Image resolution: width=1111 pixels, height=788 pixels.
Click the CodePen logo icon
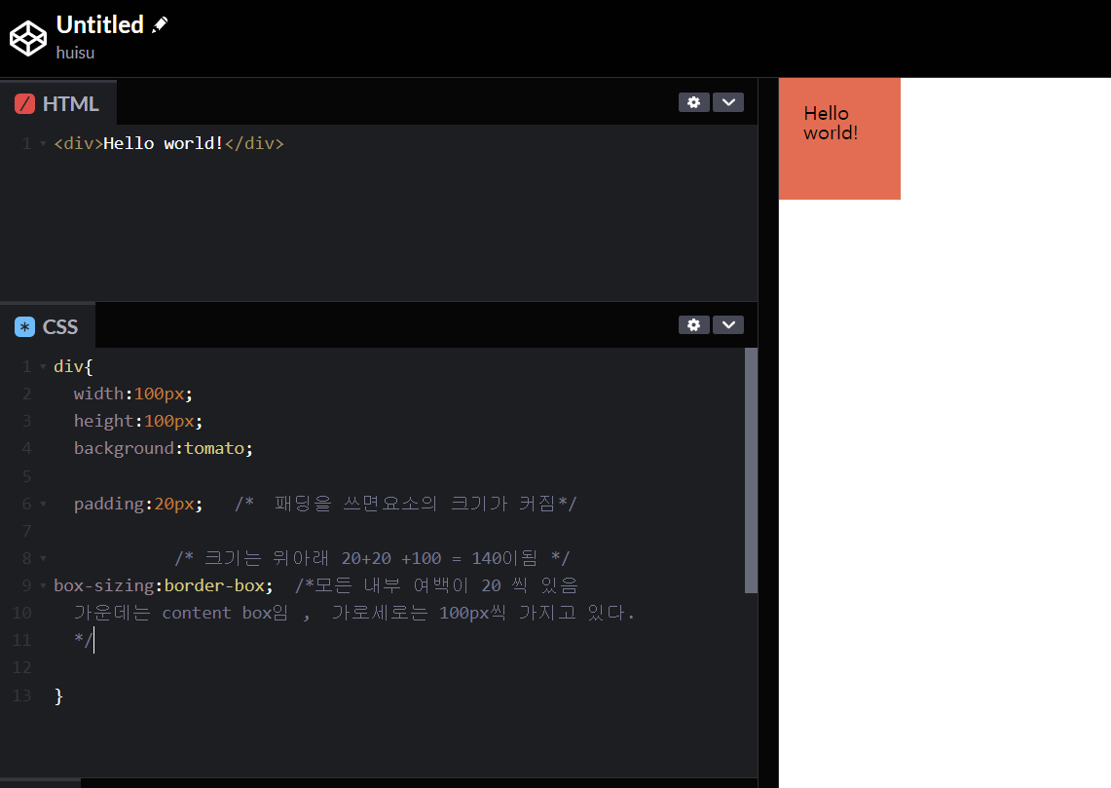pyautogui.click(x=27, y=38)
